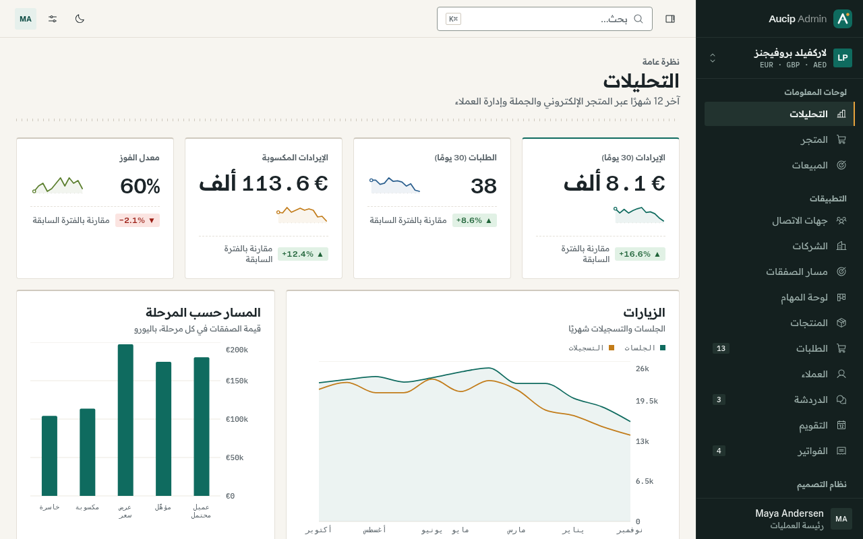Click the cart icon beside المتجر
863x539 pixels.
click(841, 139)
